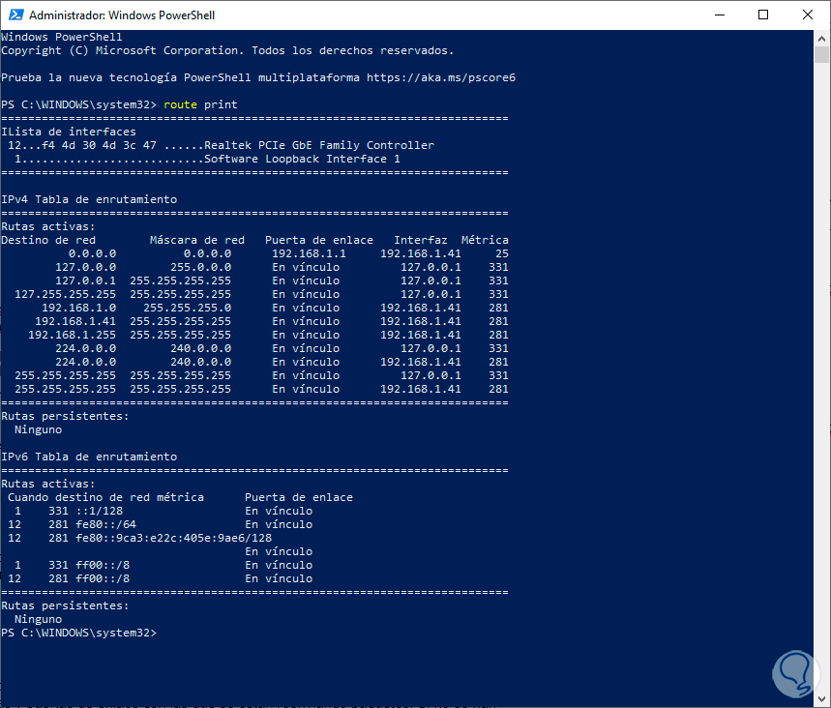Click the MAC address 'f4 4d 30 4d 3c 47'

click(x=99, y=145)
